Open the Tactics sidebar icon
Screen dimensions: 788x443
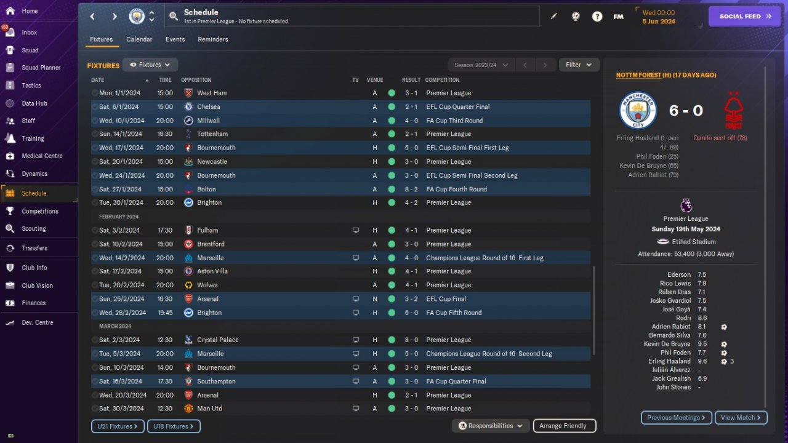(x=10, y=86)
